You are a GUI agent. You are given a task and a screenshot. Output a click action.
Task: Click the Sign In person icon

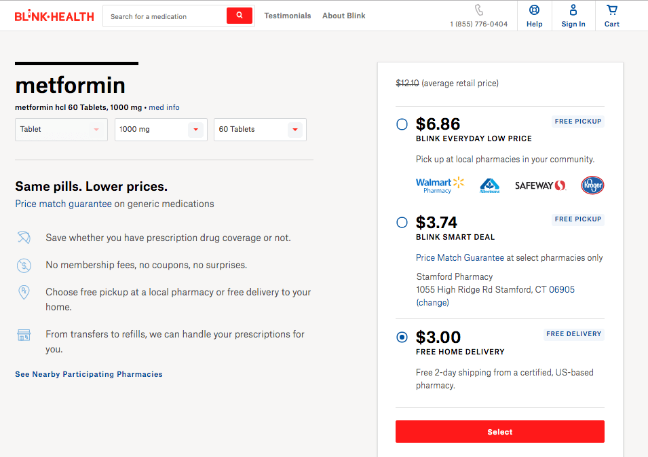[x=573, y=10]
